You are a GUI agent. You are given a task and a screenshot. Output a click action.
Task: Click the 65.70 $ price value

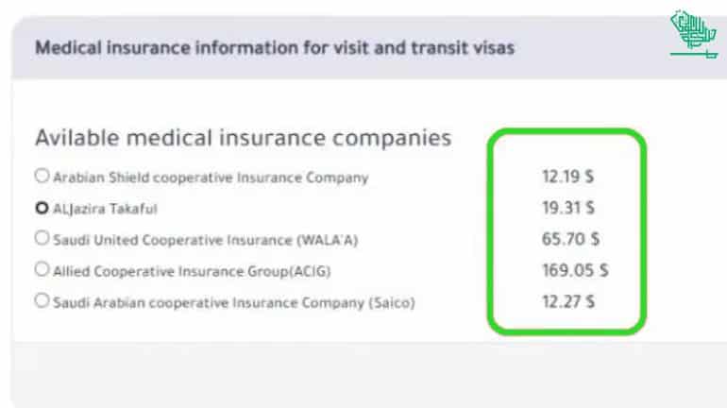[570, 239]
